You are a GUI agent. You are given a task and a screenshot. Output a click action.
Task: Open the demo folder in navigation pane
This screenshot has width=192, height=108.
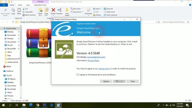point(9,52)
